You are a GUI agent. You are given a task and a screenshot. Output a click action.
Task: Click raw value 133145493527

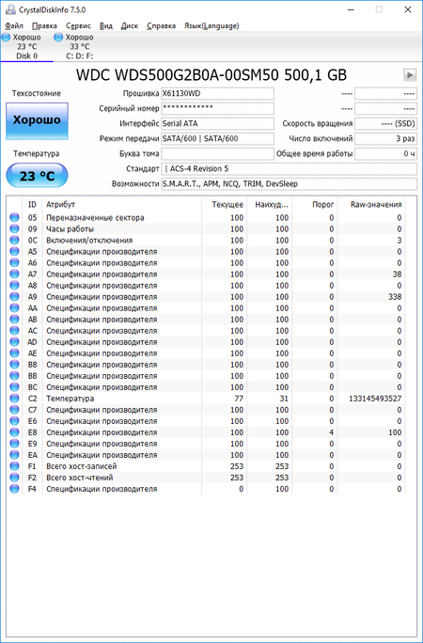tap(373, 399)
